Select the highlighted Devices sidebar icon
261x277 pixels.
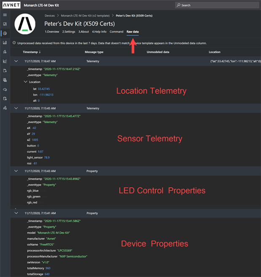click(5, 33)
